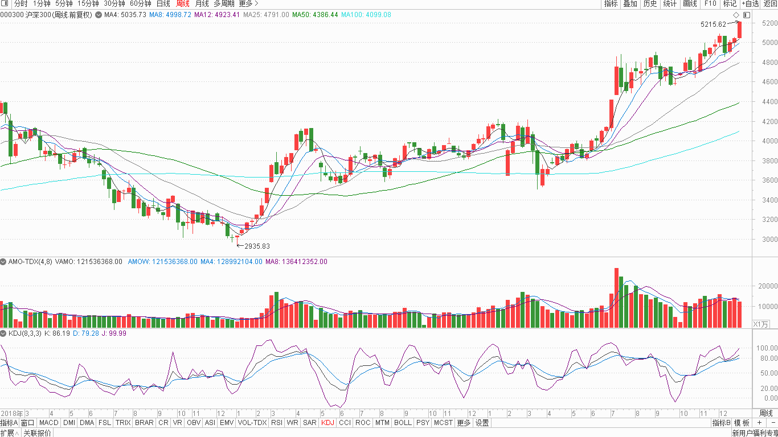
Task: Select the 30分钟 period
Action: pos(114,3)
